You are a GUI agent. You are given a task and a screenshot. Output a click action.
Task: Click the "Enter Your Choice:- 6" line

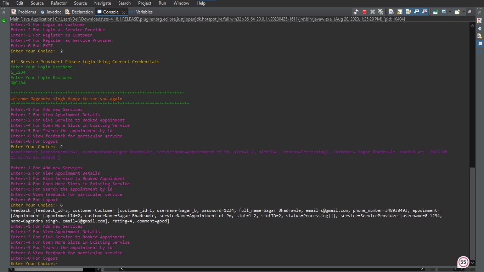36,205
